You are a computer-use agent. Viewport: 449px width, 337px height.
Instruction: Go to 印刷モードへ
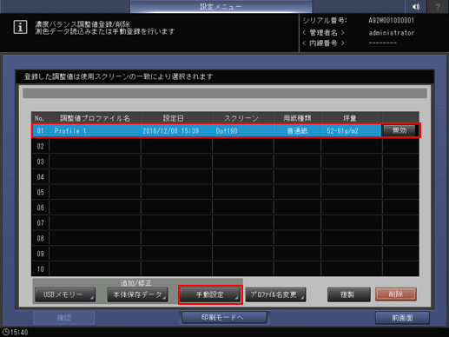(x=224, y=317)
